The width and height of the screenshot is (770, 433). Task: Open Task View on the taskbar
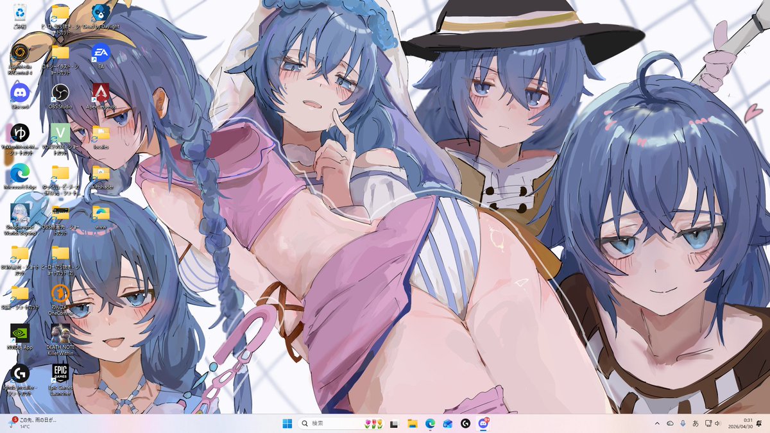[395, 423]
